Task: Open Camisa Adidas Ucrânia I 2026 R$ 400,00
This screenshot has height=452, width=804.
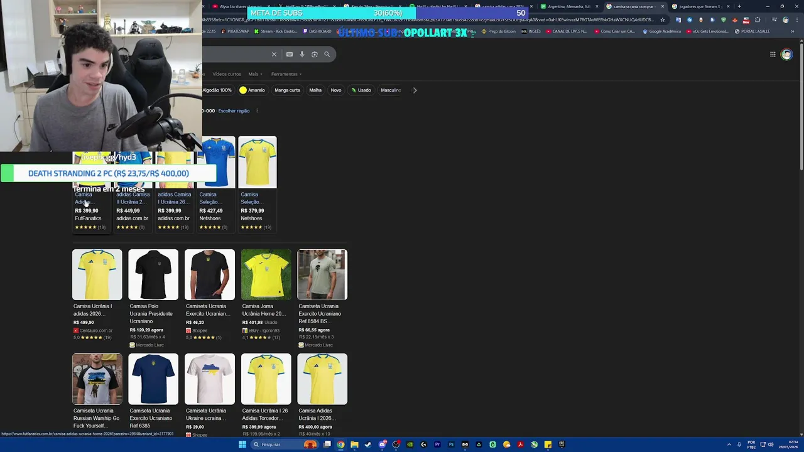Action: pyautogui.click(x=322, y=395)
